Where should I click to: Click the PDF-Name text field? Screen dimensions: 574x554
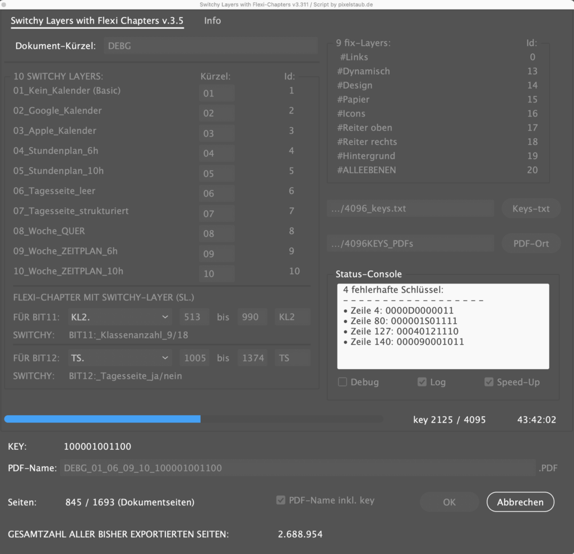(297, 468)
